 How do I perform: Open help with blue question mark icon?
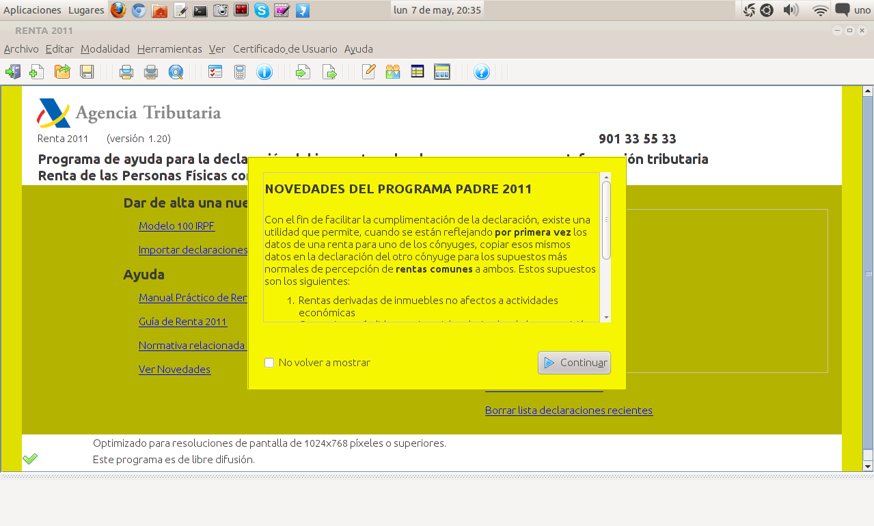click(x=482, y=72)
